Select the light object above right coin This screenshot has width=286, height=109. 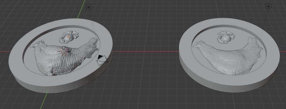pyautogui.click(x=269, y=6)
